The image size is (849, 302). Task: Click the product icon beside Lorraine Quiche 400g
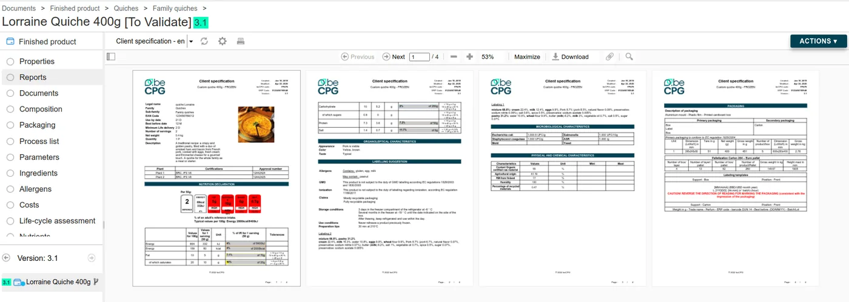coord(19,282)
